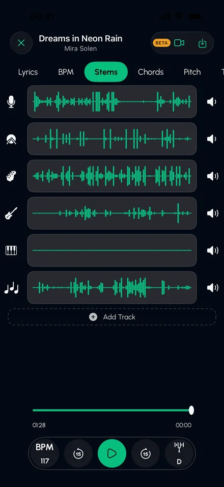
Task: Tap the music notes track waveform
Action: point(112,288)
